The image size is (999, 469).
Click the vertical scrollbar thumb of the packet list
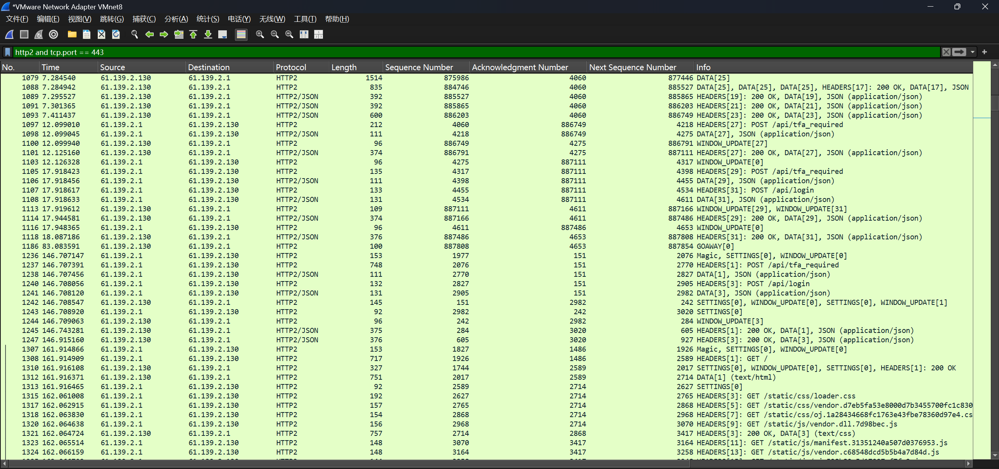pos(995,103)
